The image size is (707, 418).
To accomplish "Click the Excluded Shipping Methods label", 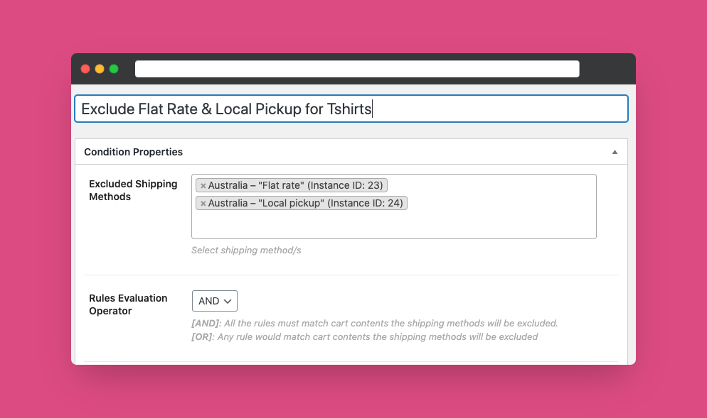I will [x=133, y=190].
